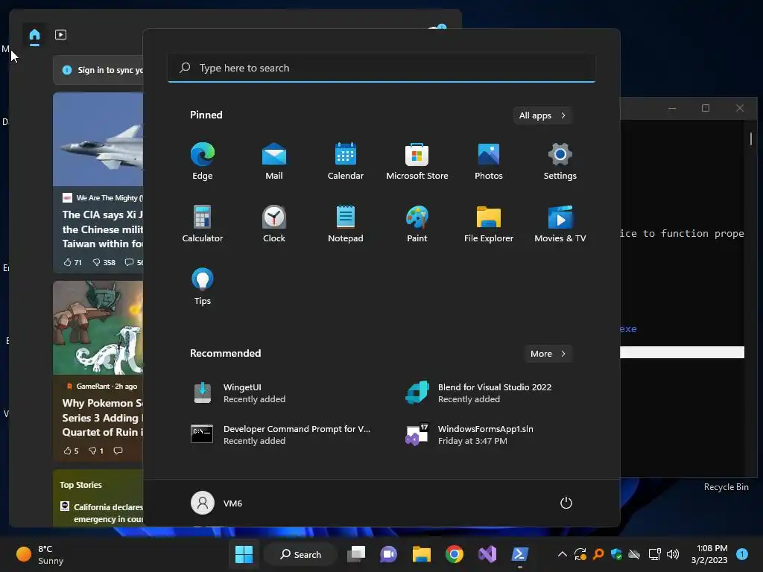Launch the Calculator app

click(x=203, y=223)
